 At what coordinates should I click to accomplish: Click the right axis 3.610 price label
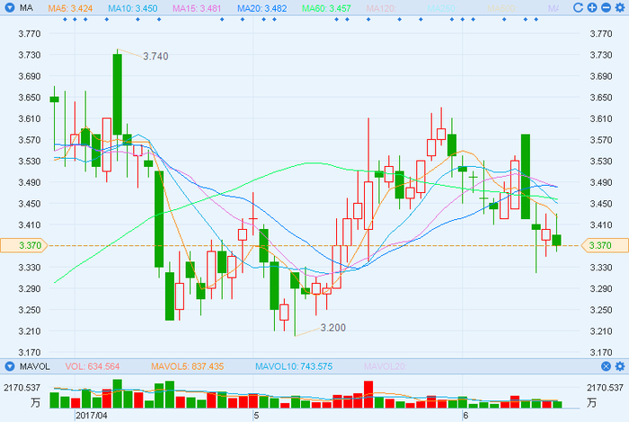tap(600, 119)
